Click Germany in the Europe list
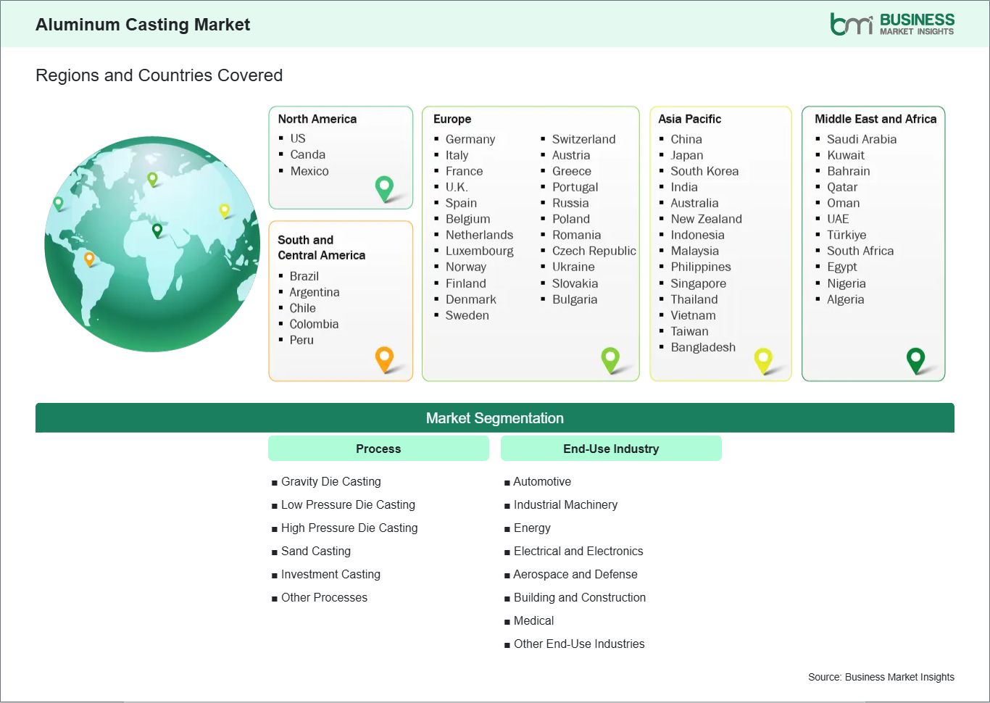This screenshot has height=703, width=990. tap(470, 139)
